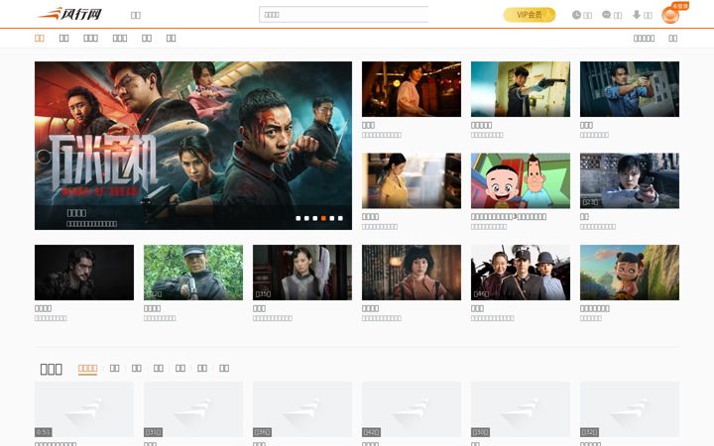
Task: Select the orange active carousel dot
Action: tap(323, 218)
